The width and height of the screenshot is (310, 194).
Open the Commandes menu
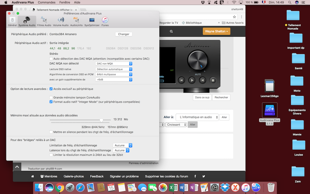point(47,2)
